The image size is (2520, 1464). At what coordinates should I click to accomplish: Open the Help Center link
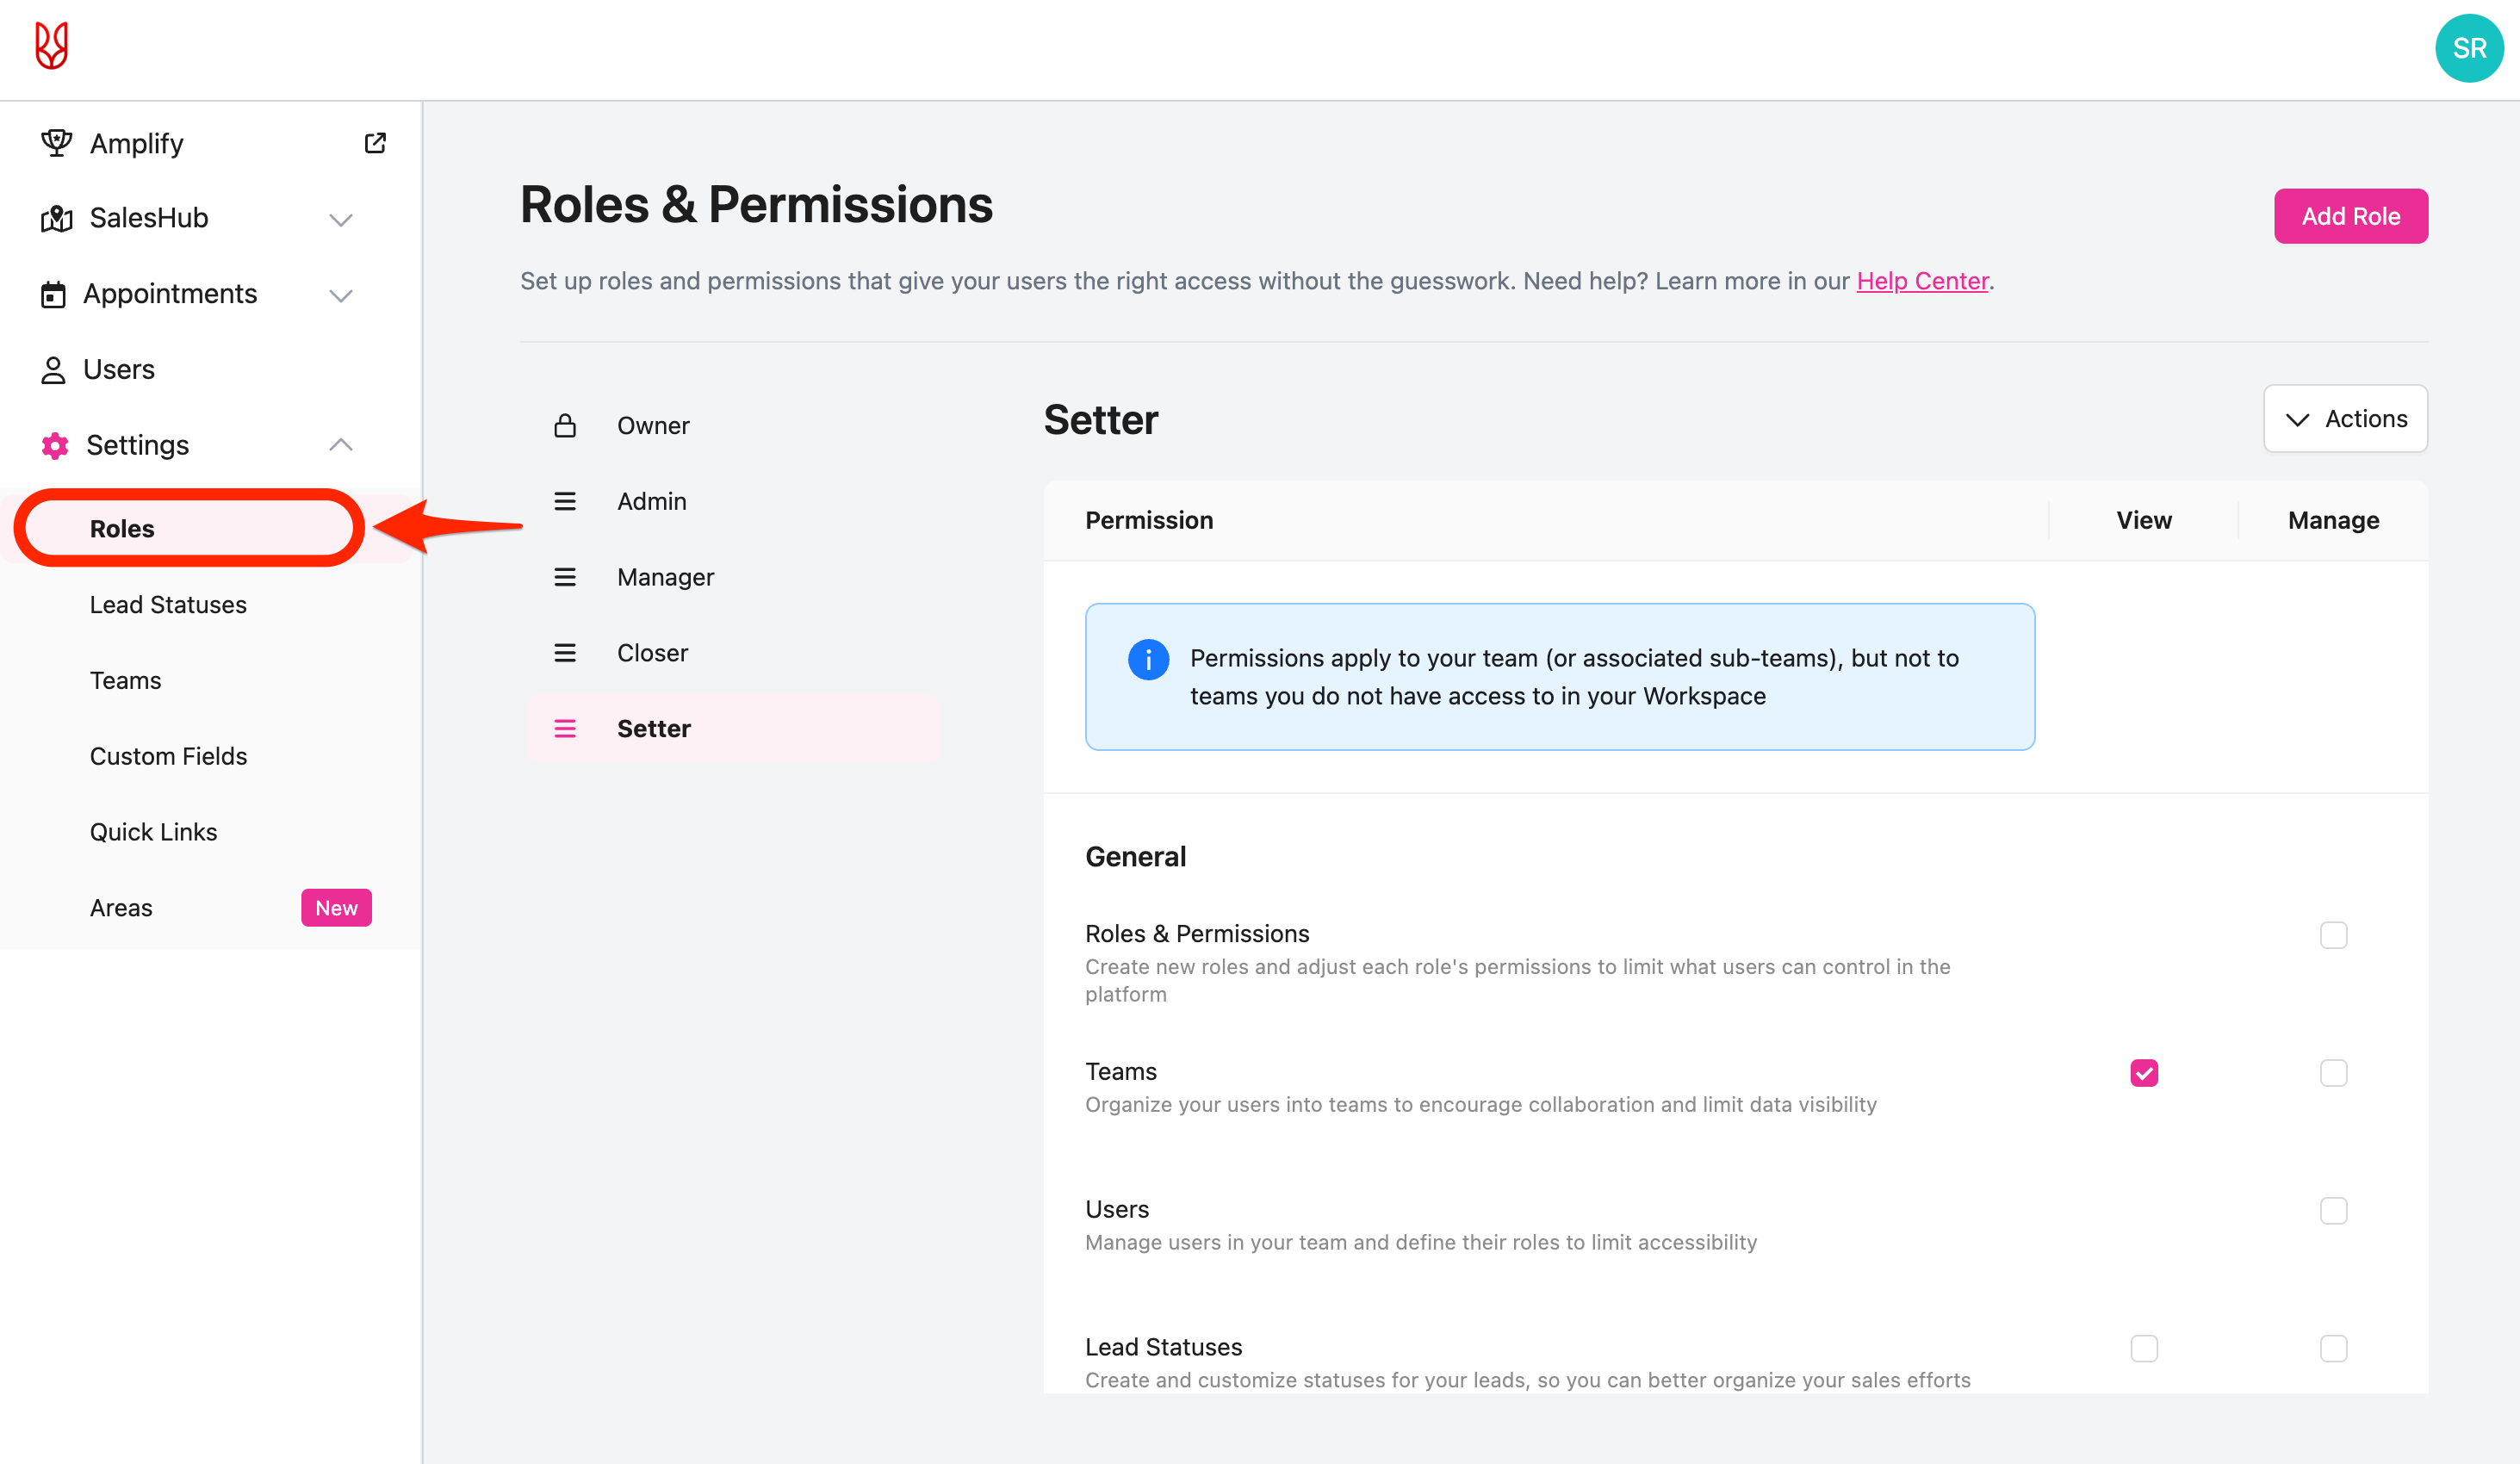click(x=1921, y=281)
